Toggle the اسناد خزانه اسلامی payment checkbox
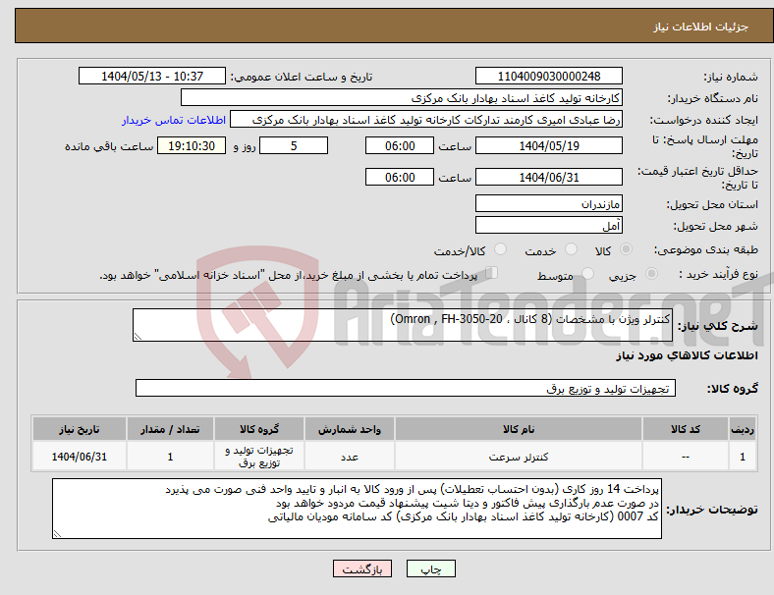The width and height of the screenshot is (774, 595). click(491, 272)
